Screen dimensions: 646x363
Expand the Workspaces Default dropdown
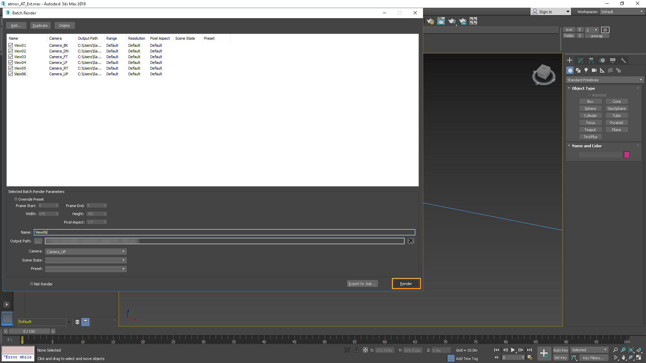point(622,12)
